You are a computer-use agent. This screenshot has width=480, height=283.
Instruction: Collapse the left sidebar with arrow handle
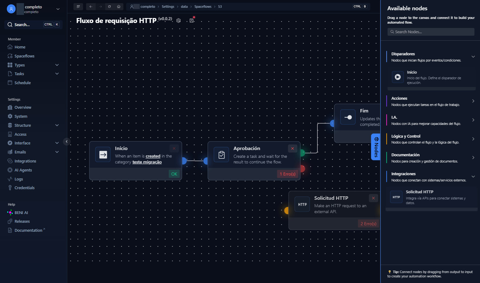pyautogui.click(x=67, y=142)
